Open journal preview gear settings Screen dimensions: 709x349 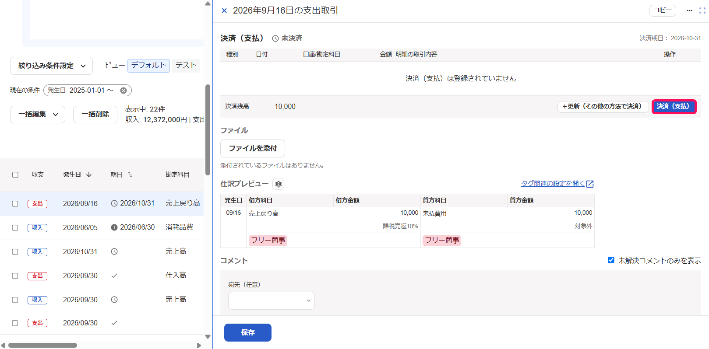click(279, 184)
